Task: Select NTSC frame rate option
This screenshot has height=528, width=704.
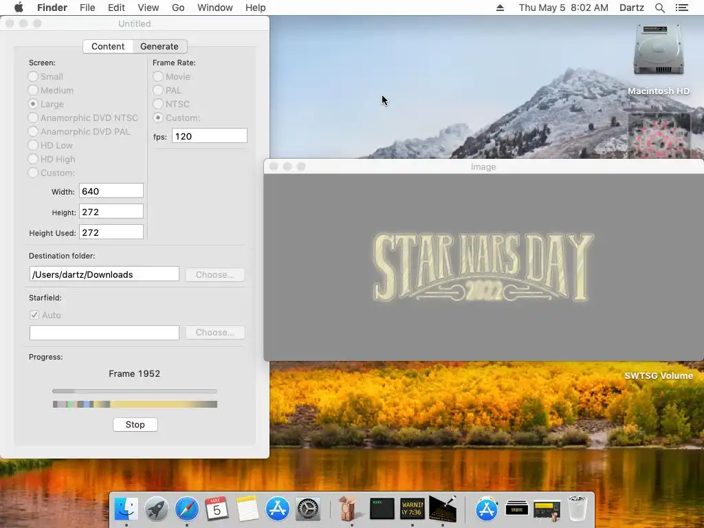Action: click(x=158, y=104)
